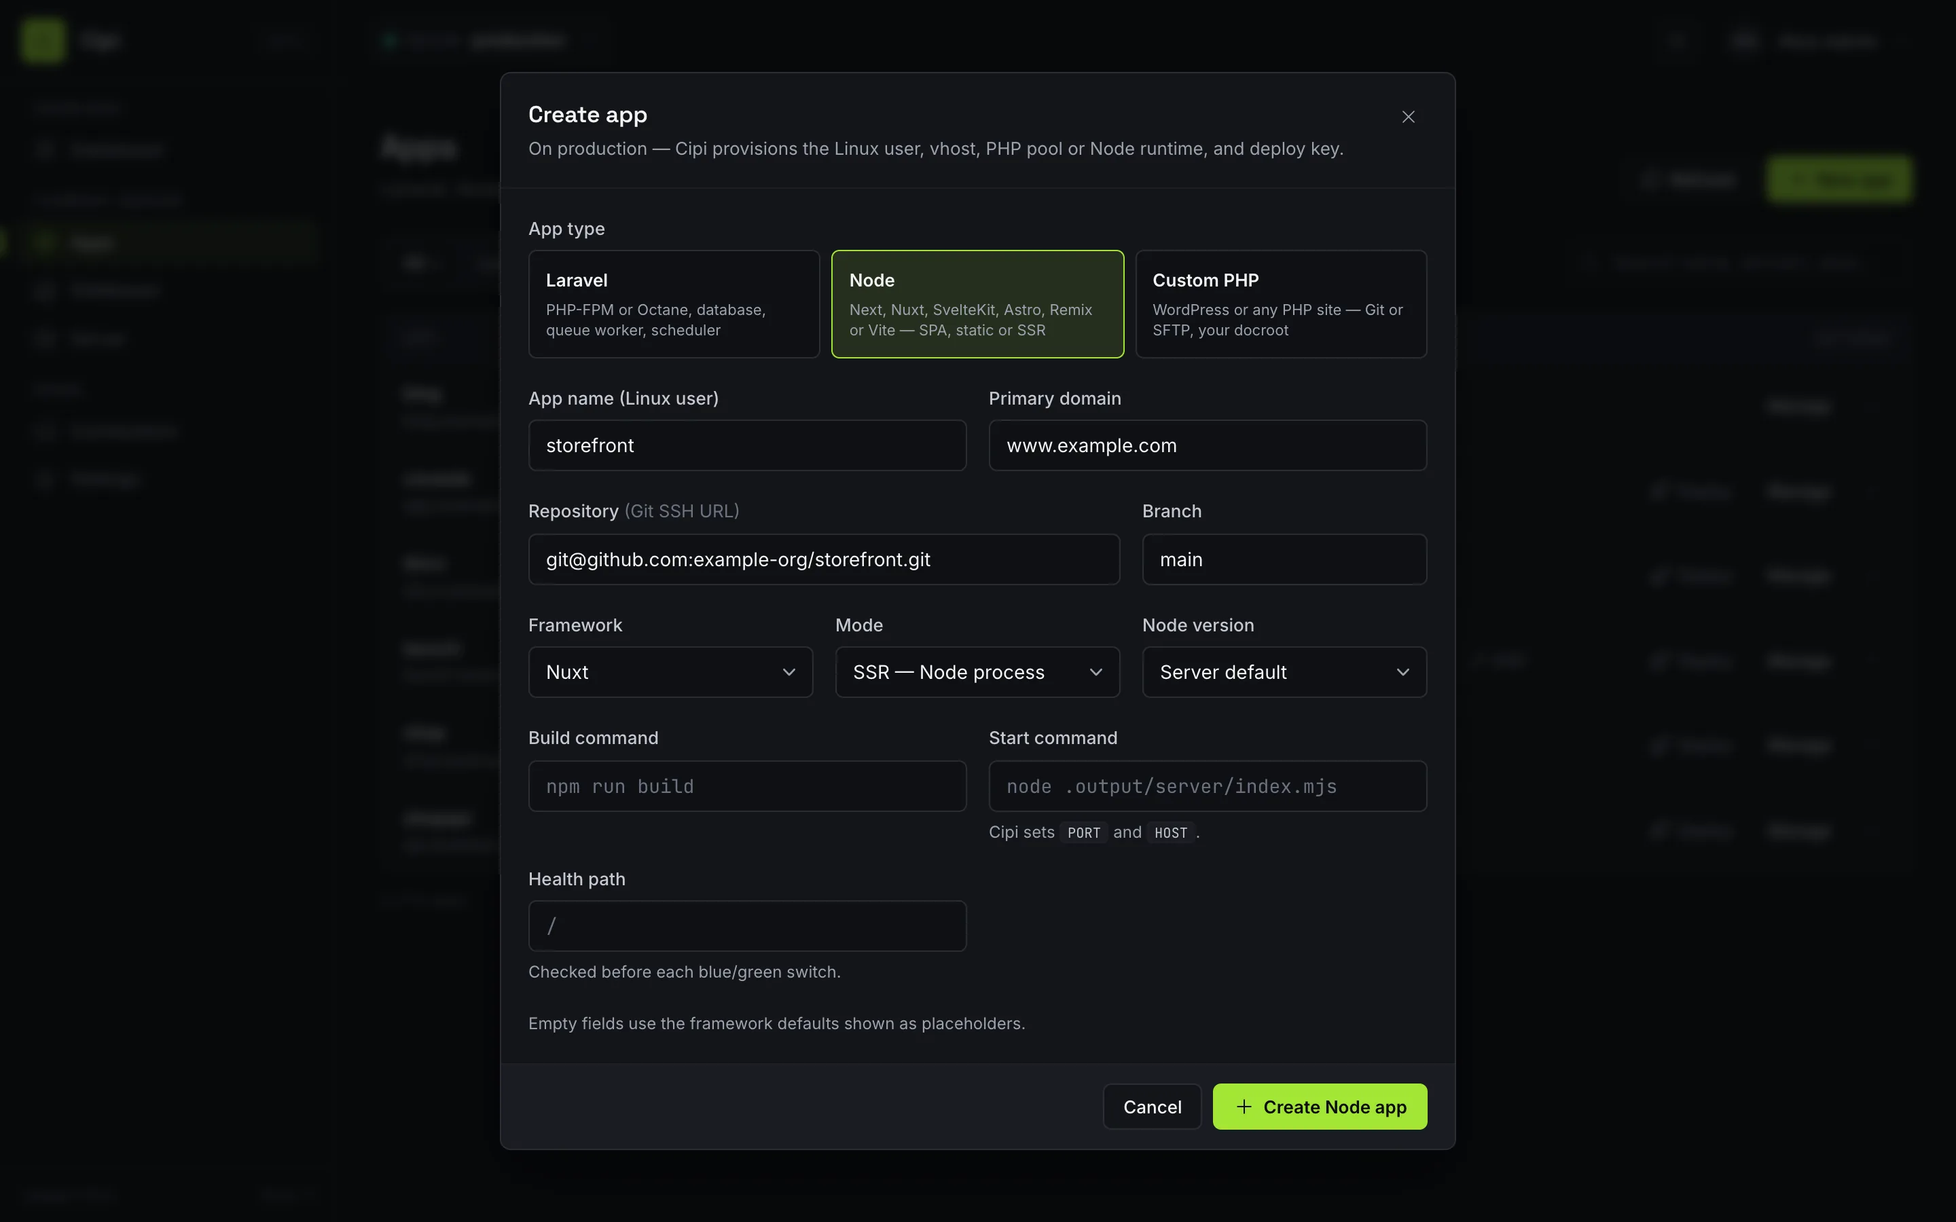This screenshot has width=1956, height=1222.
Task: Select the Laravel app type card
Action: coord(674,304)
